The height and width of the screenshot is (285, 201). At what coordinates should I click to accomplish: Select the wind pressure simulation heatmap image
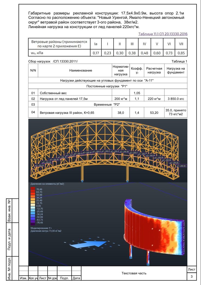coord(108,224)
